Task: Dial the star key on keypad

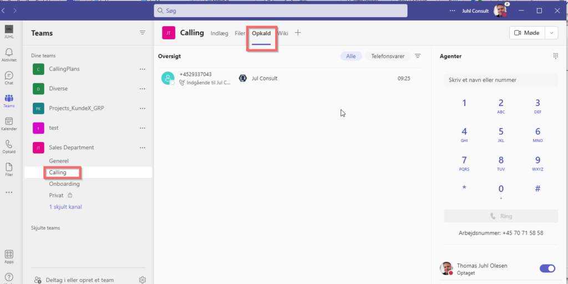Action: pos(464,188)
